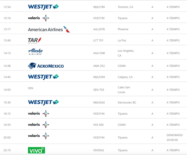Select flight number AAL2978

click(99, 29)
